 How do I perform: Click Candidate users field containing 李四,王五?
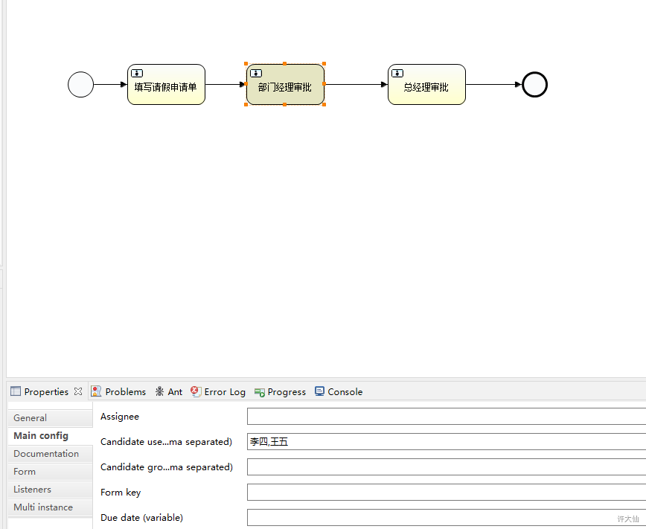(447, 442)
